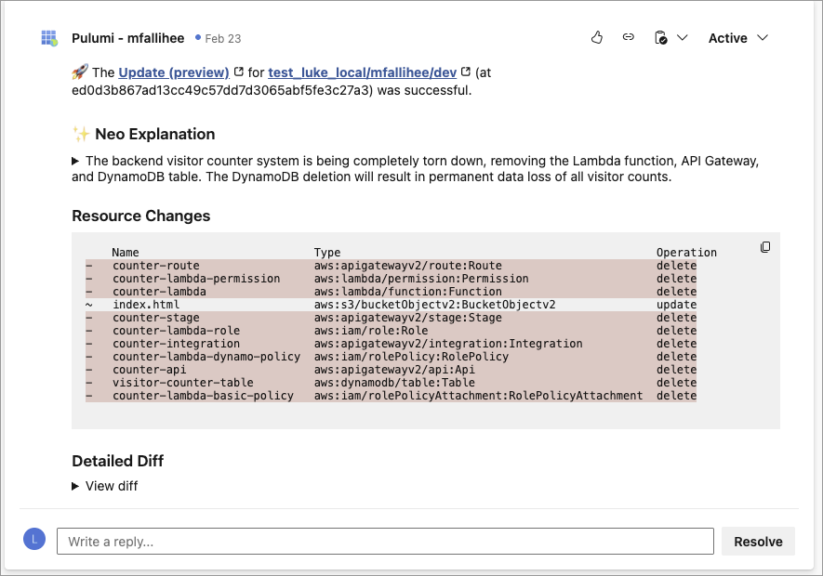Expand the Neo Explanation section

click(74, 160)
